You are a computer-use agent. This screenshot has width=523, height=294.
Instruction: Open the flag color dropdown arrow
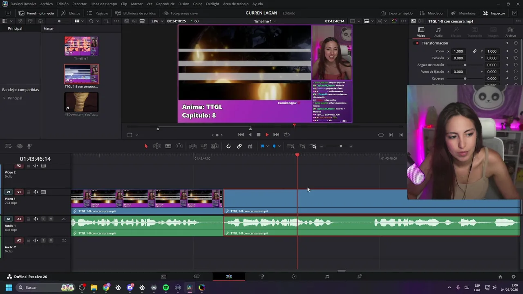click(x=268, y=146)
